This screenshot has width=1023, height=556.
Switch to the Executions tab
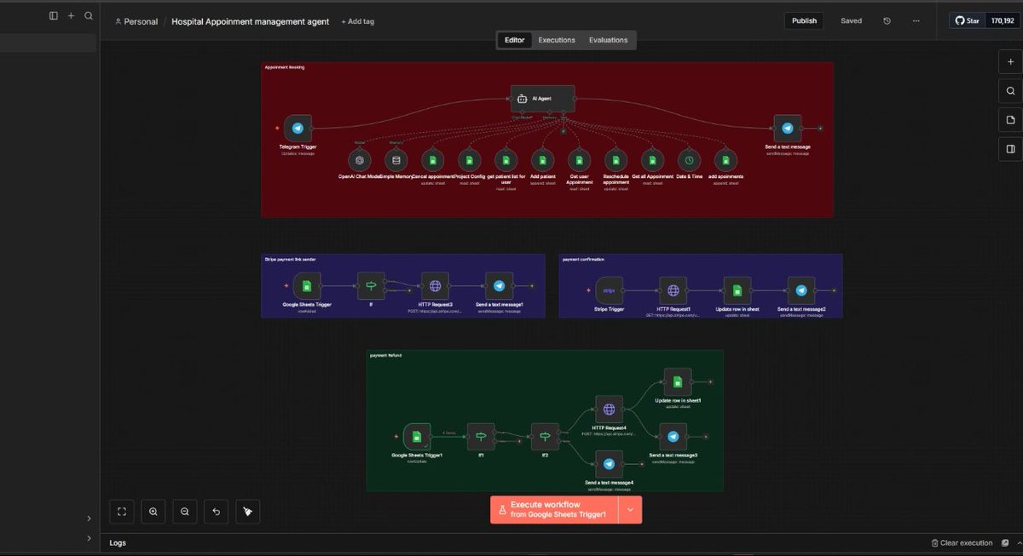point(557,40)
